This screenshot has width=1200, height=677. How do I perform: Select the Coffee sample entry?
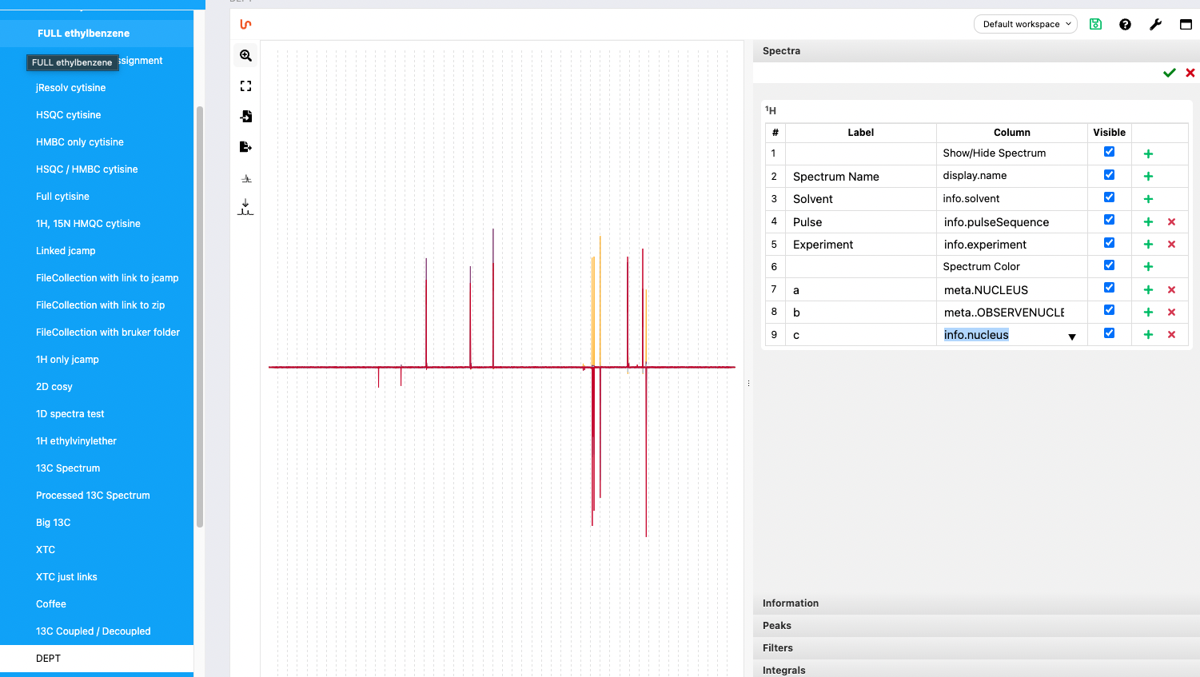(x=97, y=604)
